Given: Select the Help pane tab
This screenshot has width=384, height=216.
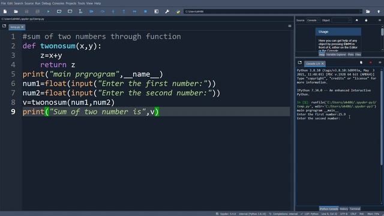Looking at the screenshot, I should (322, 55).
